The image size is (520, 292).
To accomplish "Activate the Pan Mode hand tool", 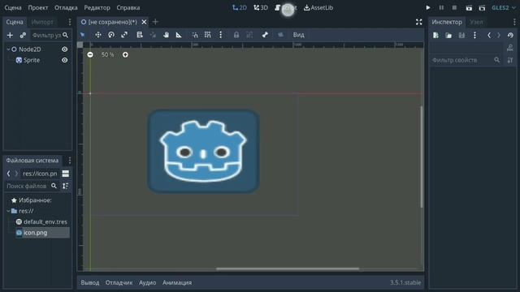I will (x=166, y=35).
